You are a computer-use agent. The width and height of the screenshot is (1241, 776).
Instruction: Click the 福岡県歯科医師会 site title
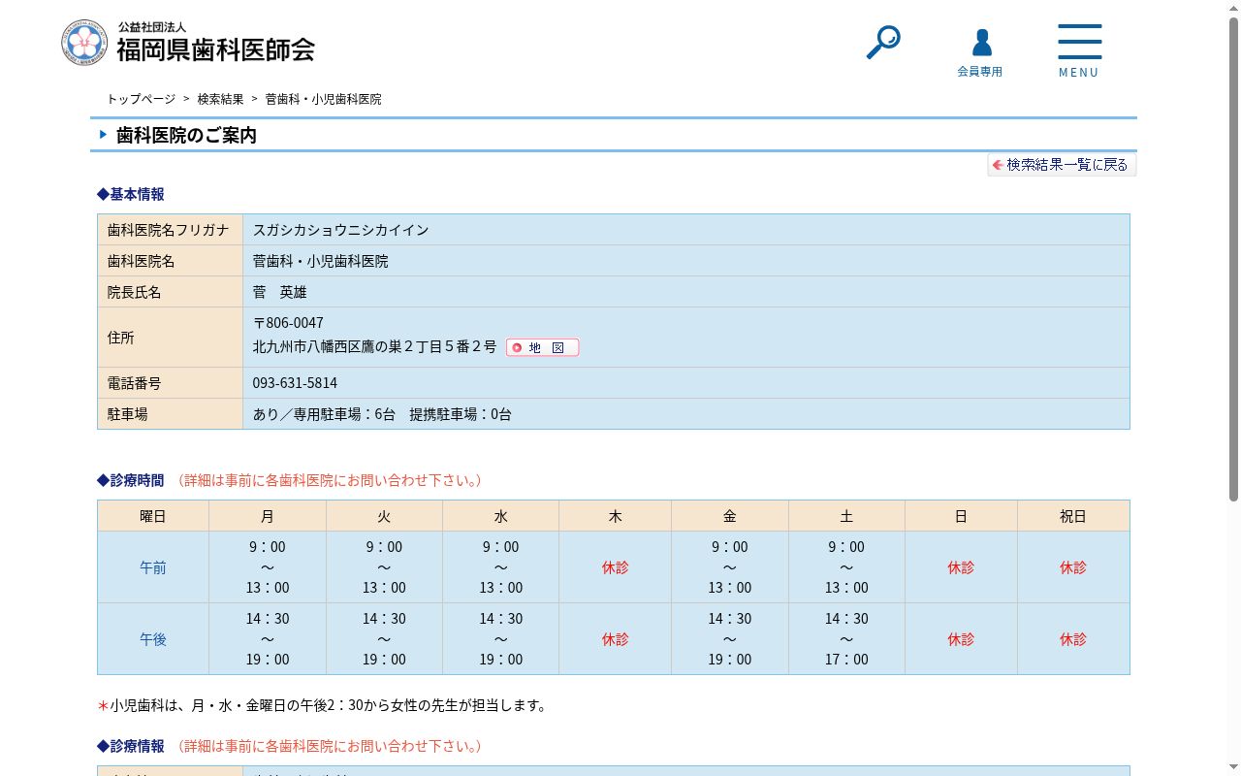[215, 49]
